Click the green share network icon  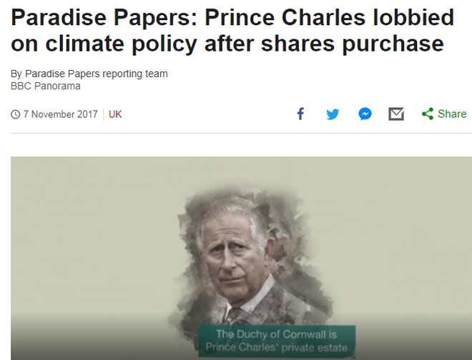[428, 114]
